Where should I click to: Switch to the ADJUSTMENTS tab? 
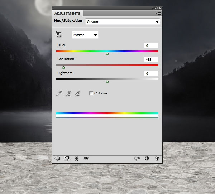pyautogui.click(x=67, y=14)
